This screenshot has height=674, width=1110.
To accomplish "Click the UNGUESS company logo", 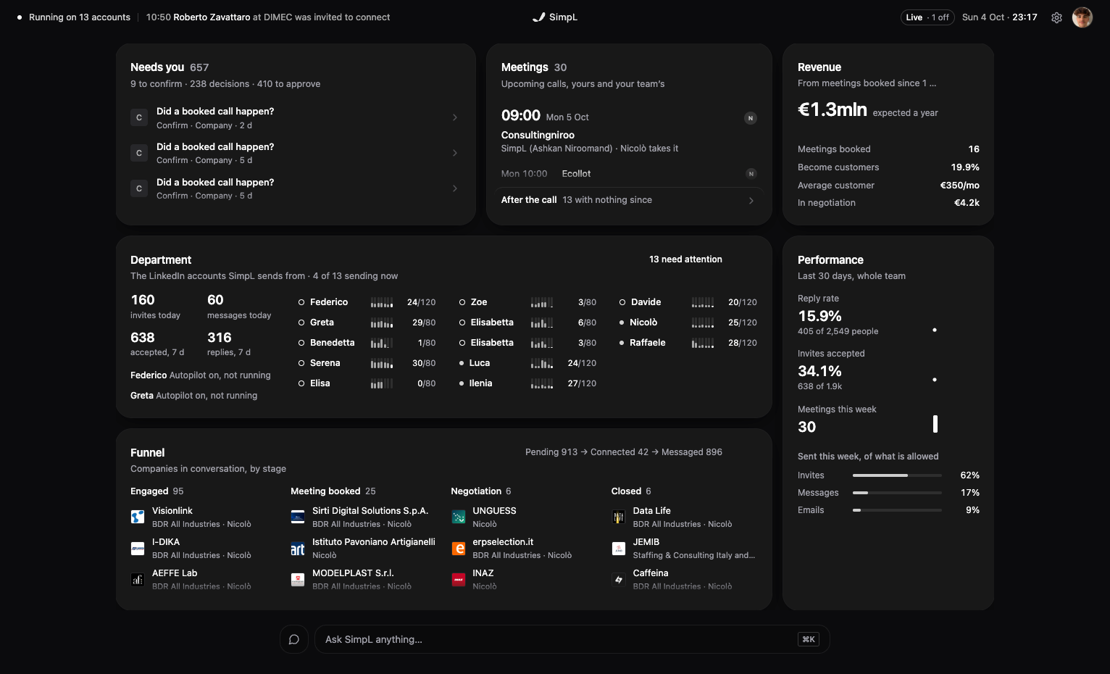I will pyautogui.click(x=459, y=517).
